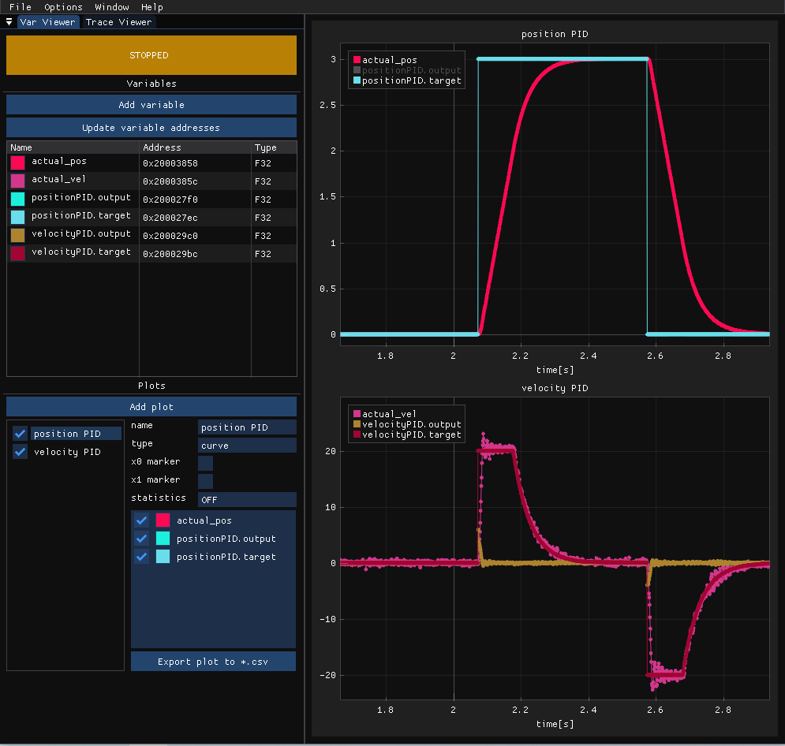Screen dimensions: 785x746
Task: Export plot to csv file
Action: tap(213, 662)
